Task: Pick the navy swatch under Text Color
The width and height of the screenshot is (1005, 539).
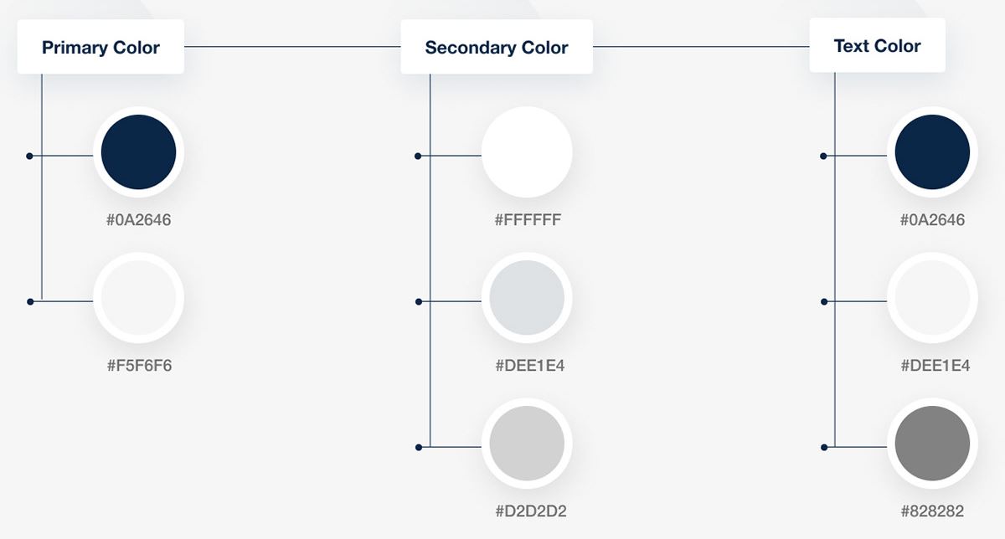Action: pyautogui.click(x=932, y=152)
